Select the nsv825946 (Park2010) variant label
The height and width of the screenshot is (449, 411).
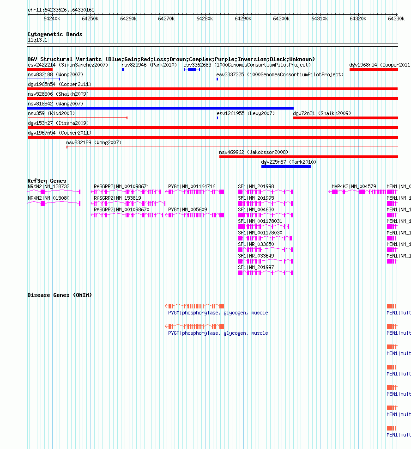[x=149, y=65]
